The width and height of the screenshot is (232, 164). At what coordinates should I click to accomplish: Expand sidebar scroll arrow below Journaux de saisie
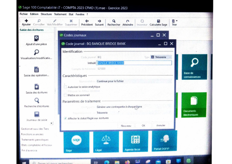51,123
